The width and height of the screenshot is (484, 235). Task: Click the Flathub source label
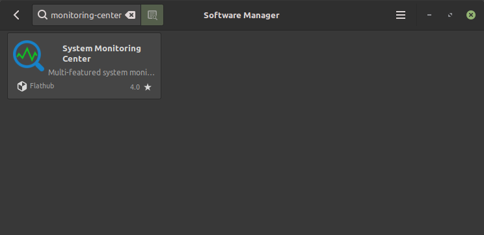(42, 86)
